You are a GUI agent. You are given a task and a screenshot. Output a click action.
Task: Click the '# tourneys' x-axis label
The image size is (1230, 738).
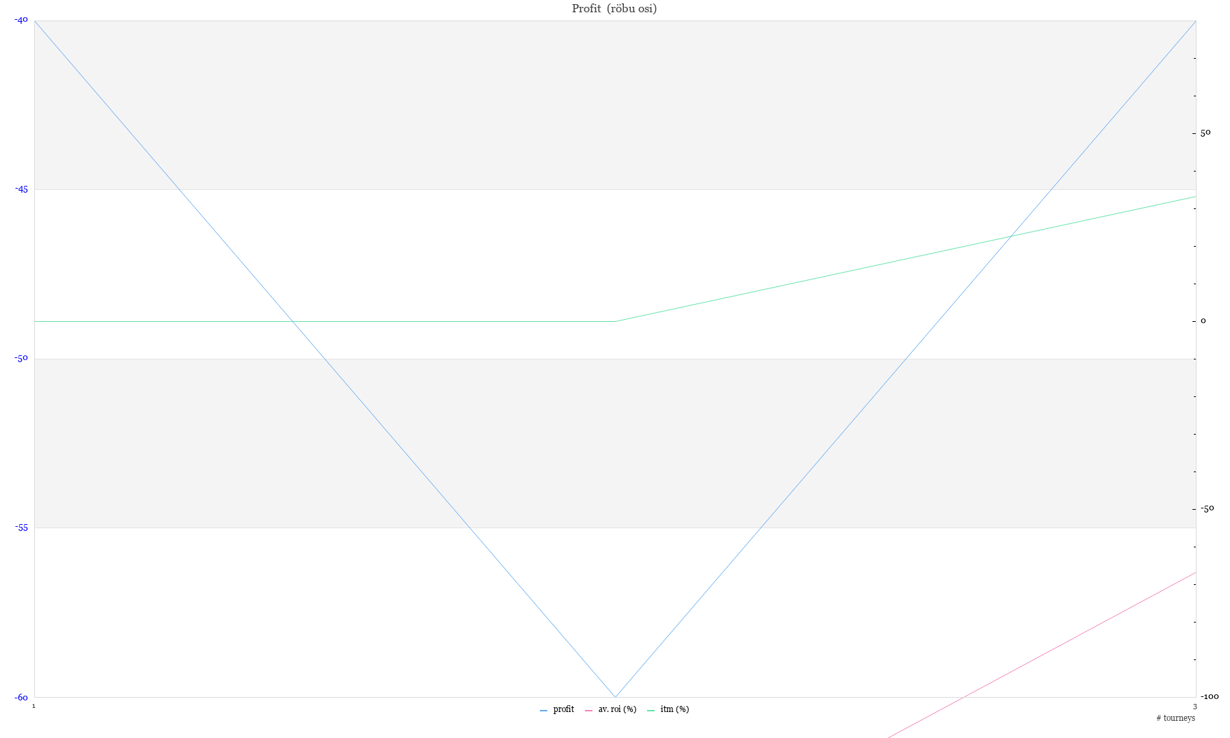pos(1175,718)
